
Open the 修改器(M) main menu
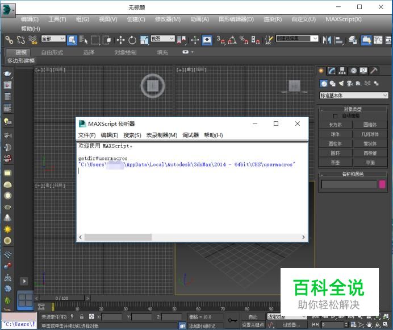click(168, 19)
